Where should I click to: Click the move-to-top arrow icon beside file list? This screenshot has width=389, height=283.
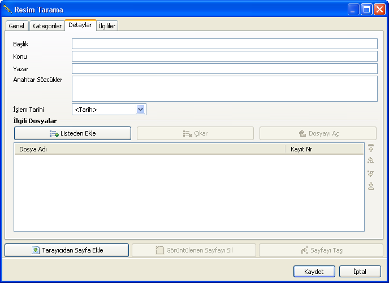click(x=371, y=148)
